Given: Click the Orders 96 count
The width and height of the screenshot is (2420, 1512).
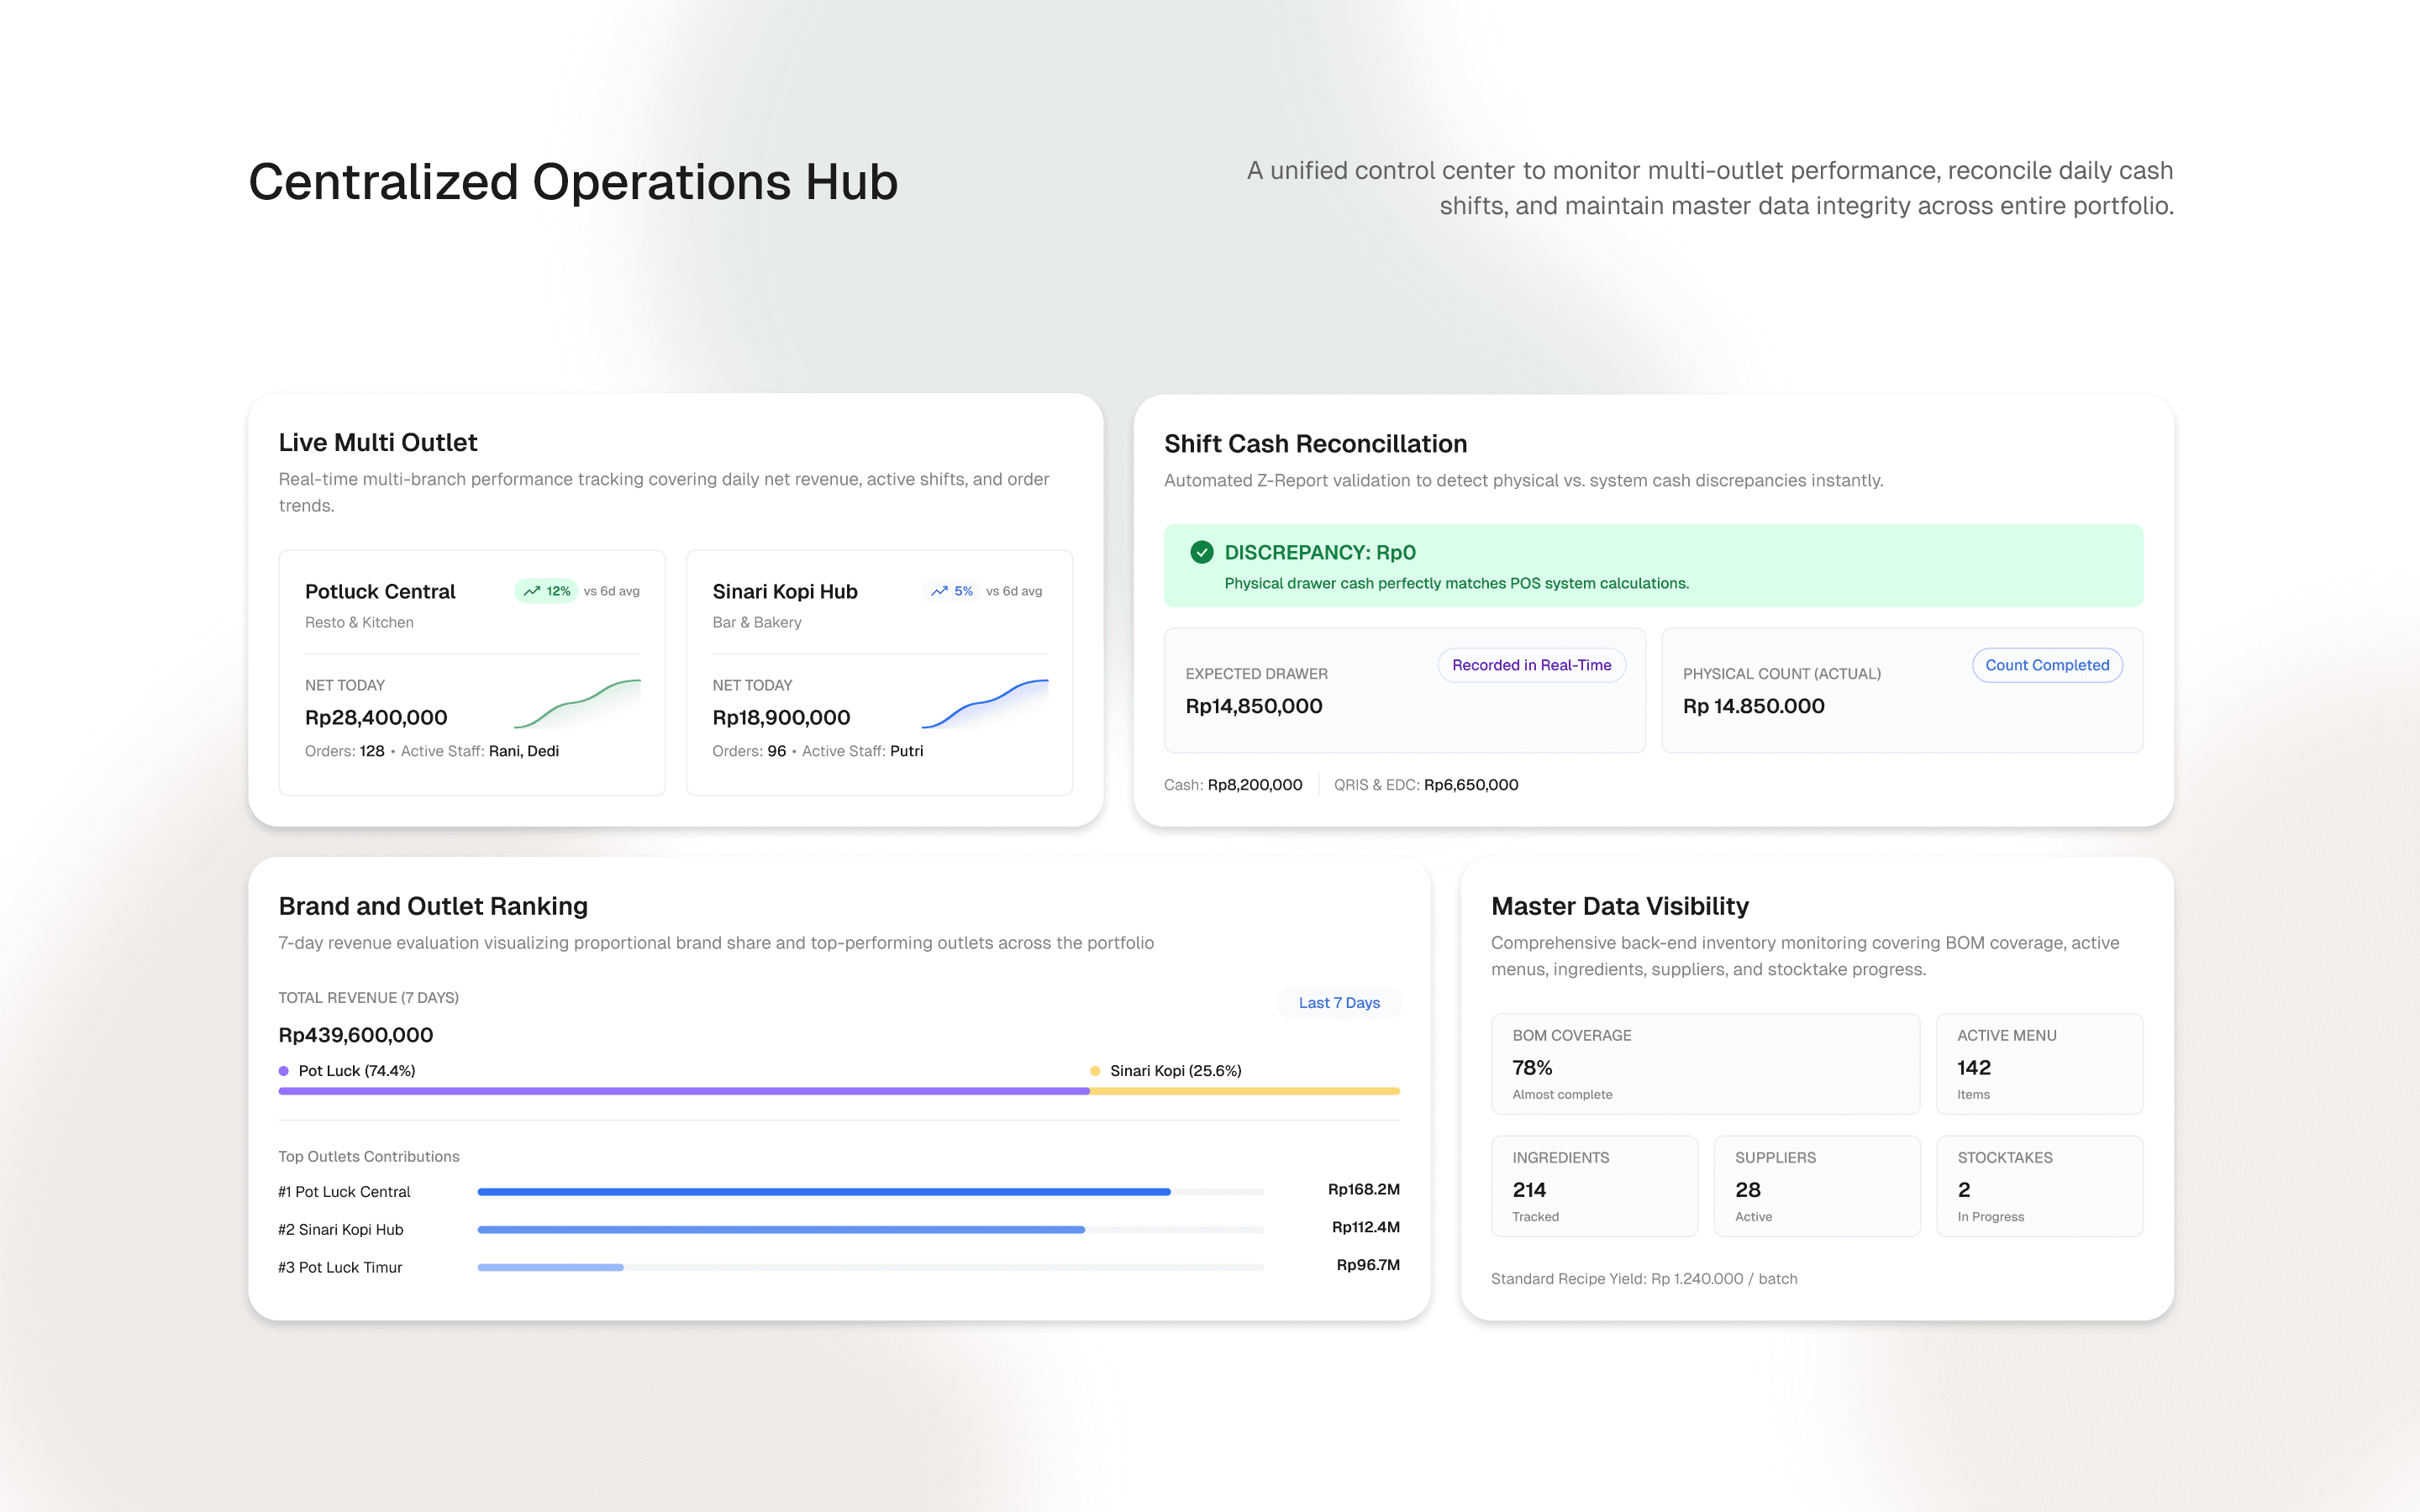Looking at the screenshot, I should click(x=777, y=751).
